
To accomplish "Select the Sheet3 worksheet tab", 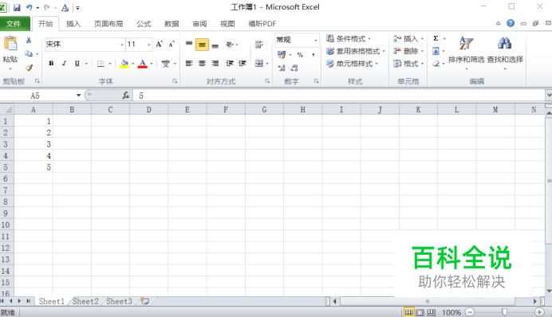I will 120,301.
